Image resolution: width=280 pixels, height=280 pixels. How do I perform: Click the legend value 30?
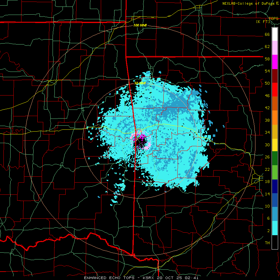[x=267, y=145]
